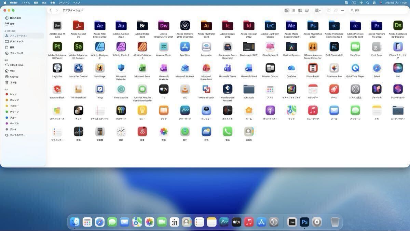Select DxO PhotoLab 9 icon
Viewport: 410px width, 231px height.
click(334, 47)
